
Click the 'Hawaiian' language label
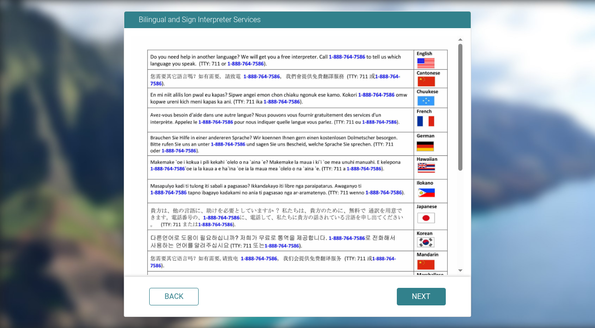pyautogui.click(x=427, y=159)
